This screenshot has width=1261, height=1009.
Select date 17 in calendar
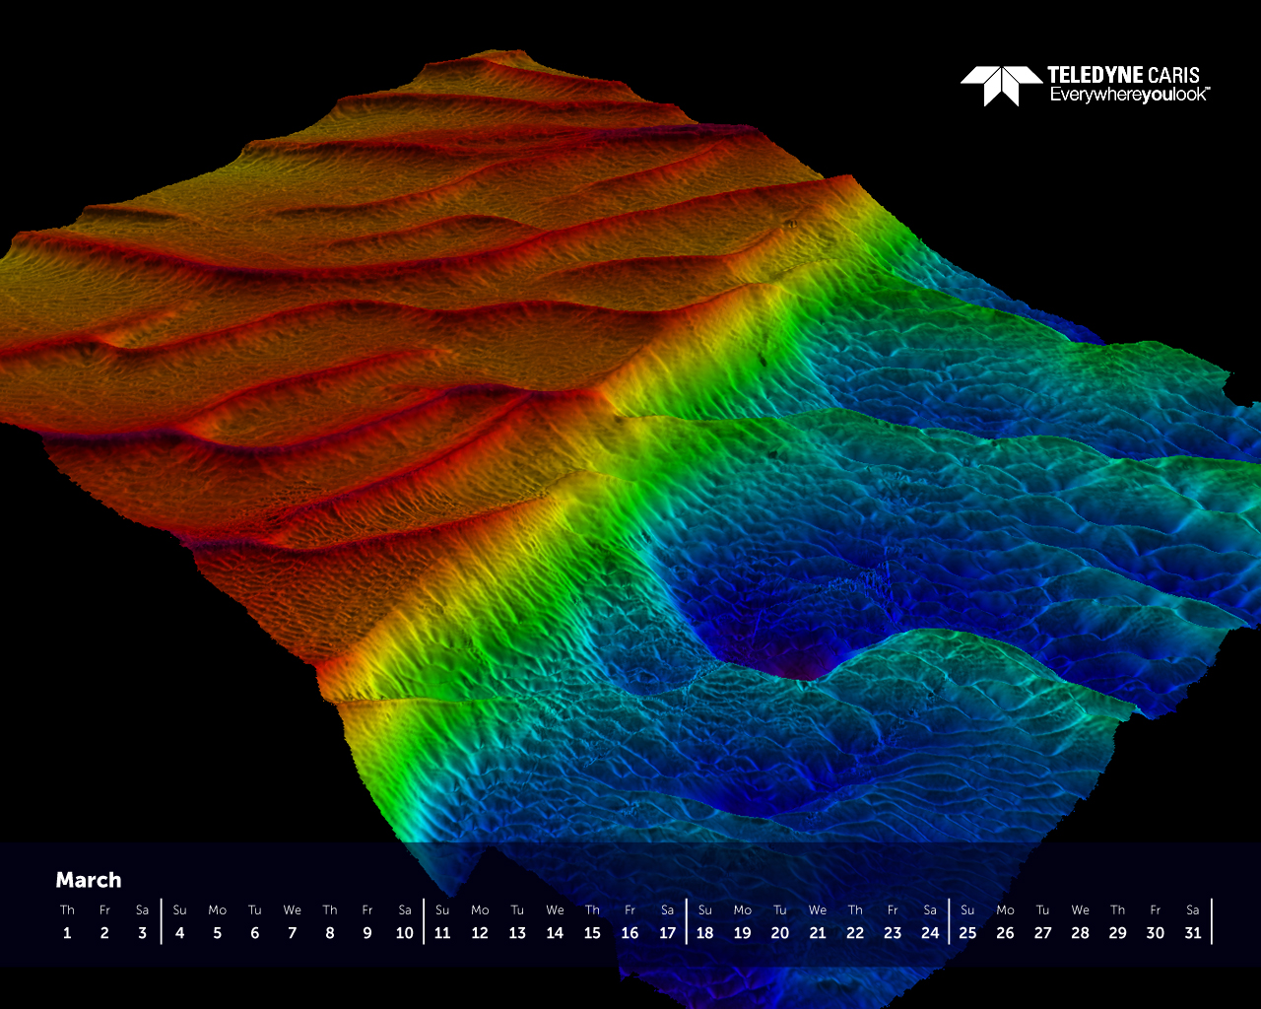pyautogui.click(x=667, y=933)
